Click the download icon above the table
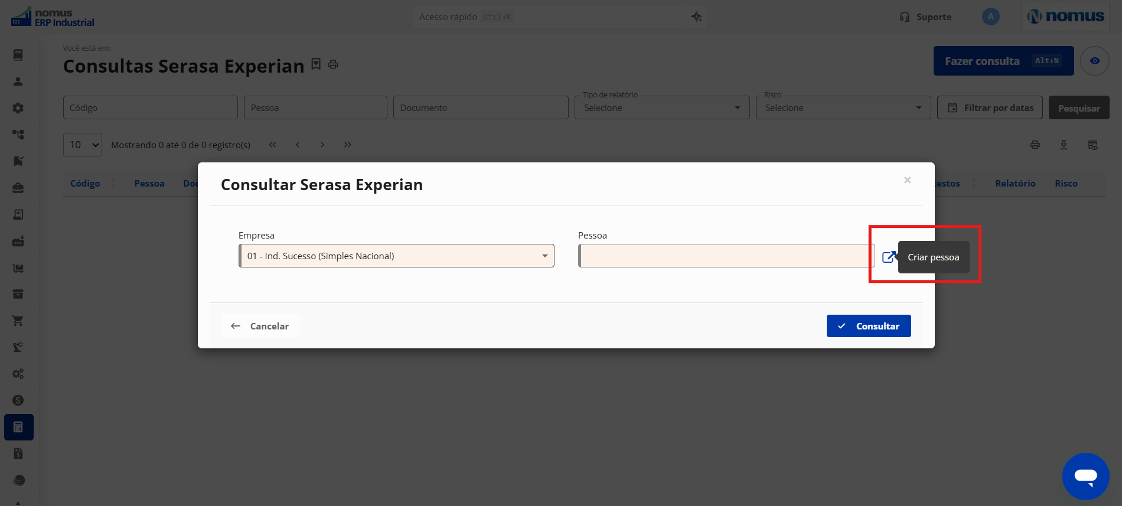Viewport: 1122px width, 506px height. tap(1064, 145)
